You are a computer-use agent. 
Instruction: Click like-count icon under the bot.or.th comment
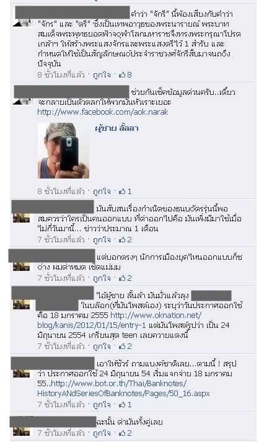122,405
